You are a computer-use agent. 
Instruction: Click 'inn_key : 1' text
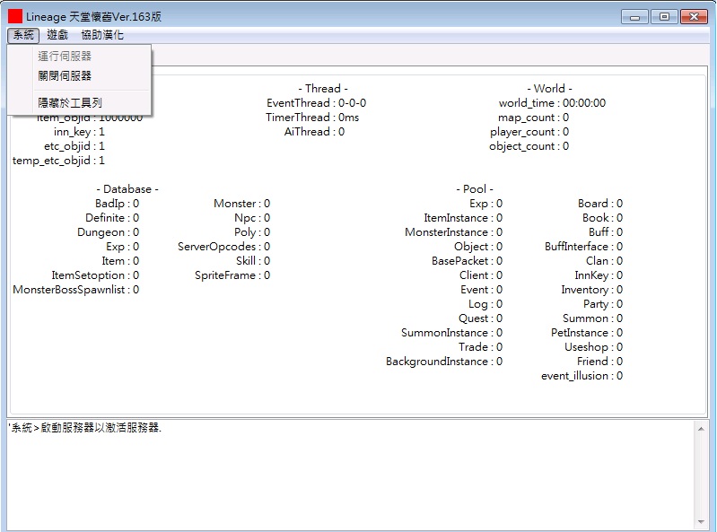pos(79,132)
